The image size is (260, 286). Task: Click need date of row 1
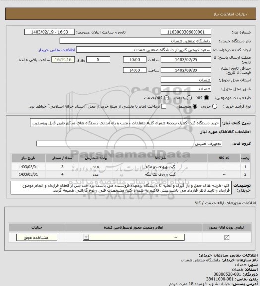click(28, 167)
